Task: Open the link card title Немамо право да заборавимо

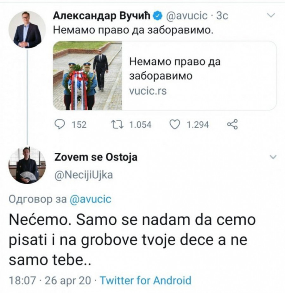Action: tap(175, 69)
